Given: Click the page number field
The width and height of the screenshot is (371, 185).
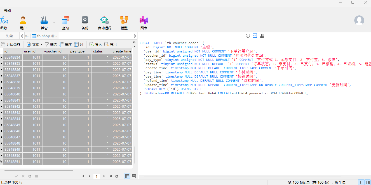Looking at the screenshot, I should coord(97,176).
